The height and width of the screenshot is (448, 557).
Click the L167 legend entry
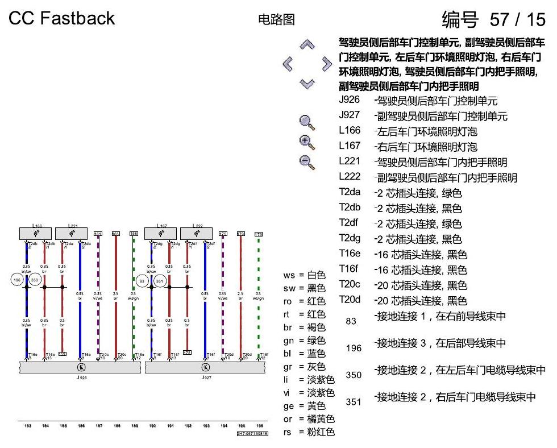(x=408, y=146)
